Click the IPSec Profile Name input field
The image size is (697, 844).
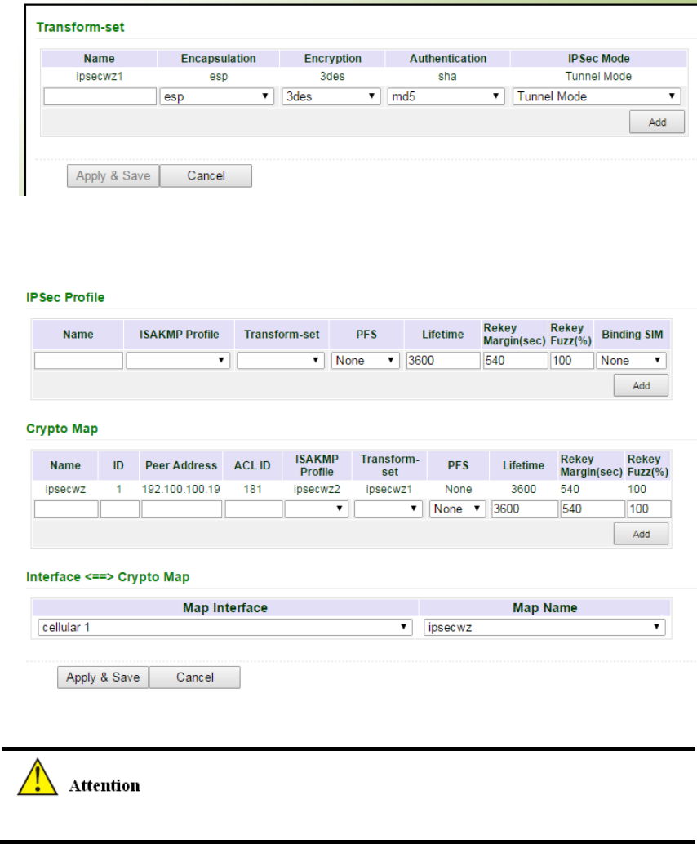click(x=78, y=361)
